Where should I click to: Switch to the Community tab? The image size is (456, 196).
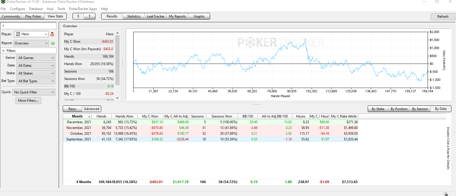pyautogui.click(x=11, y=16)
